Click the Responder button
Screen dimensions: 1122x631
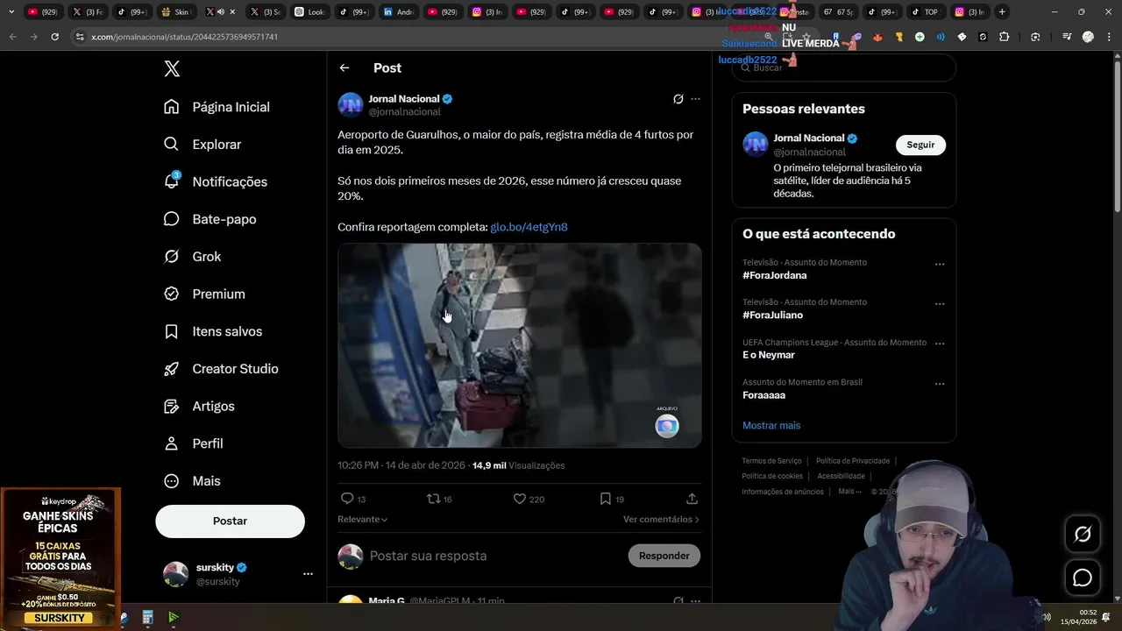coord(664,556)
